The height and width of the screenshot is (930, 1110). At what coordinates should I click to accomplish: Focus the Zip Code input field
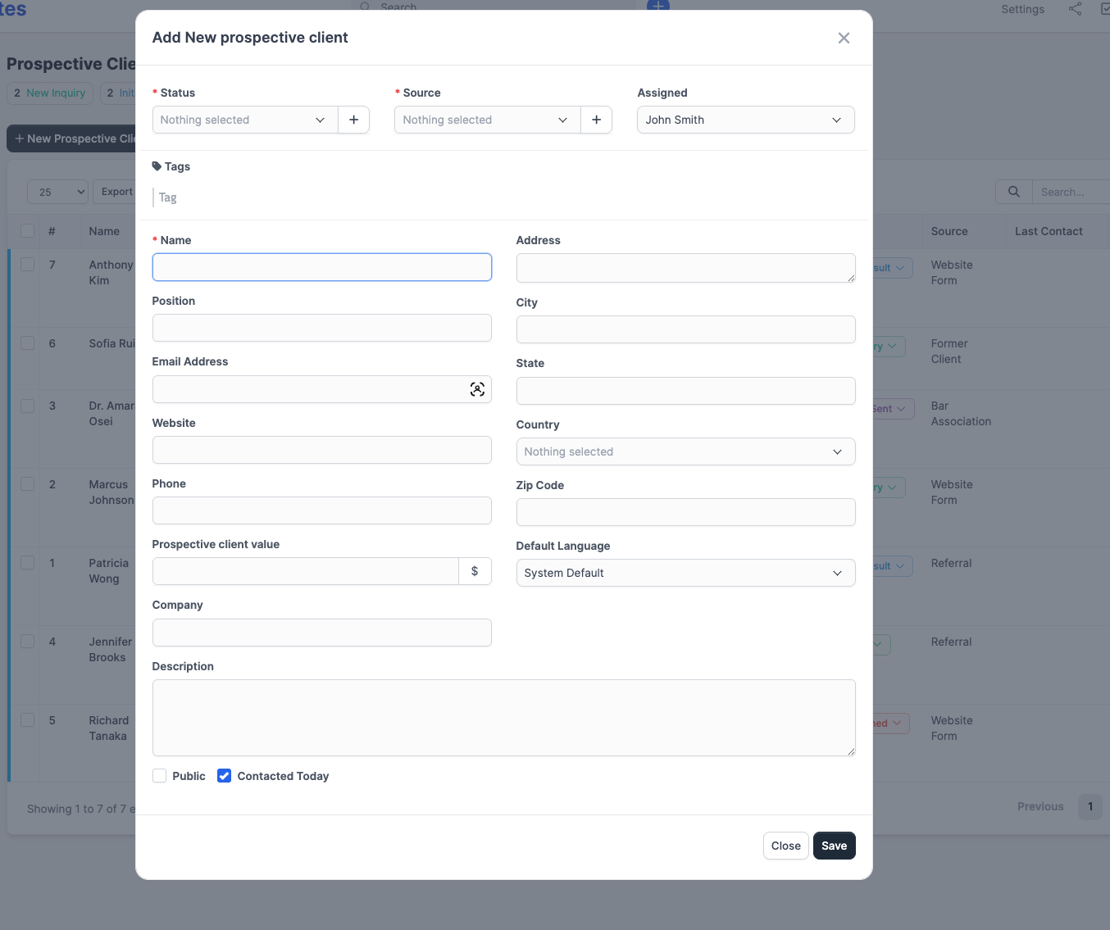[x=686, y=512]
